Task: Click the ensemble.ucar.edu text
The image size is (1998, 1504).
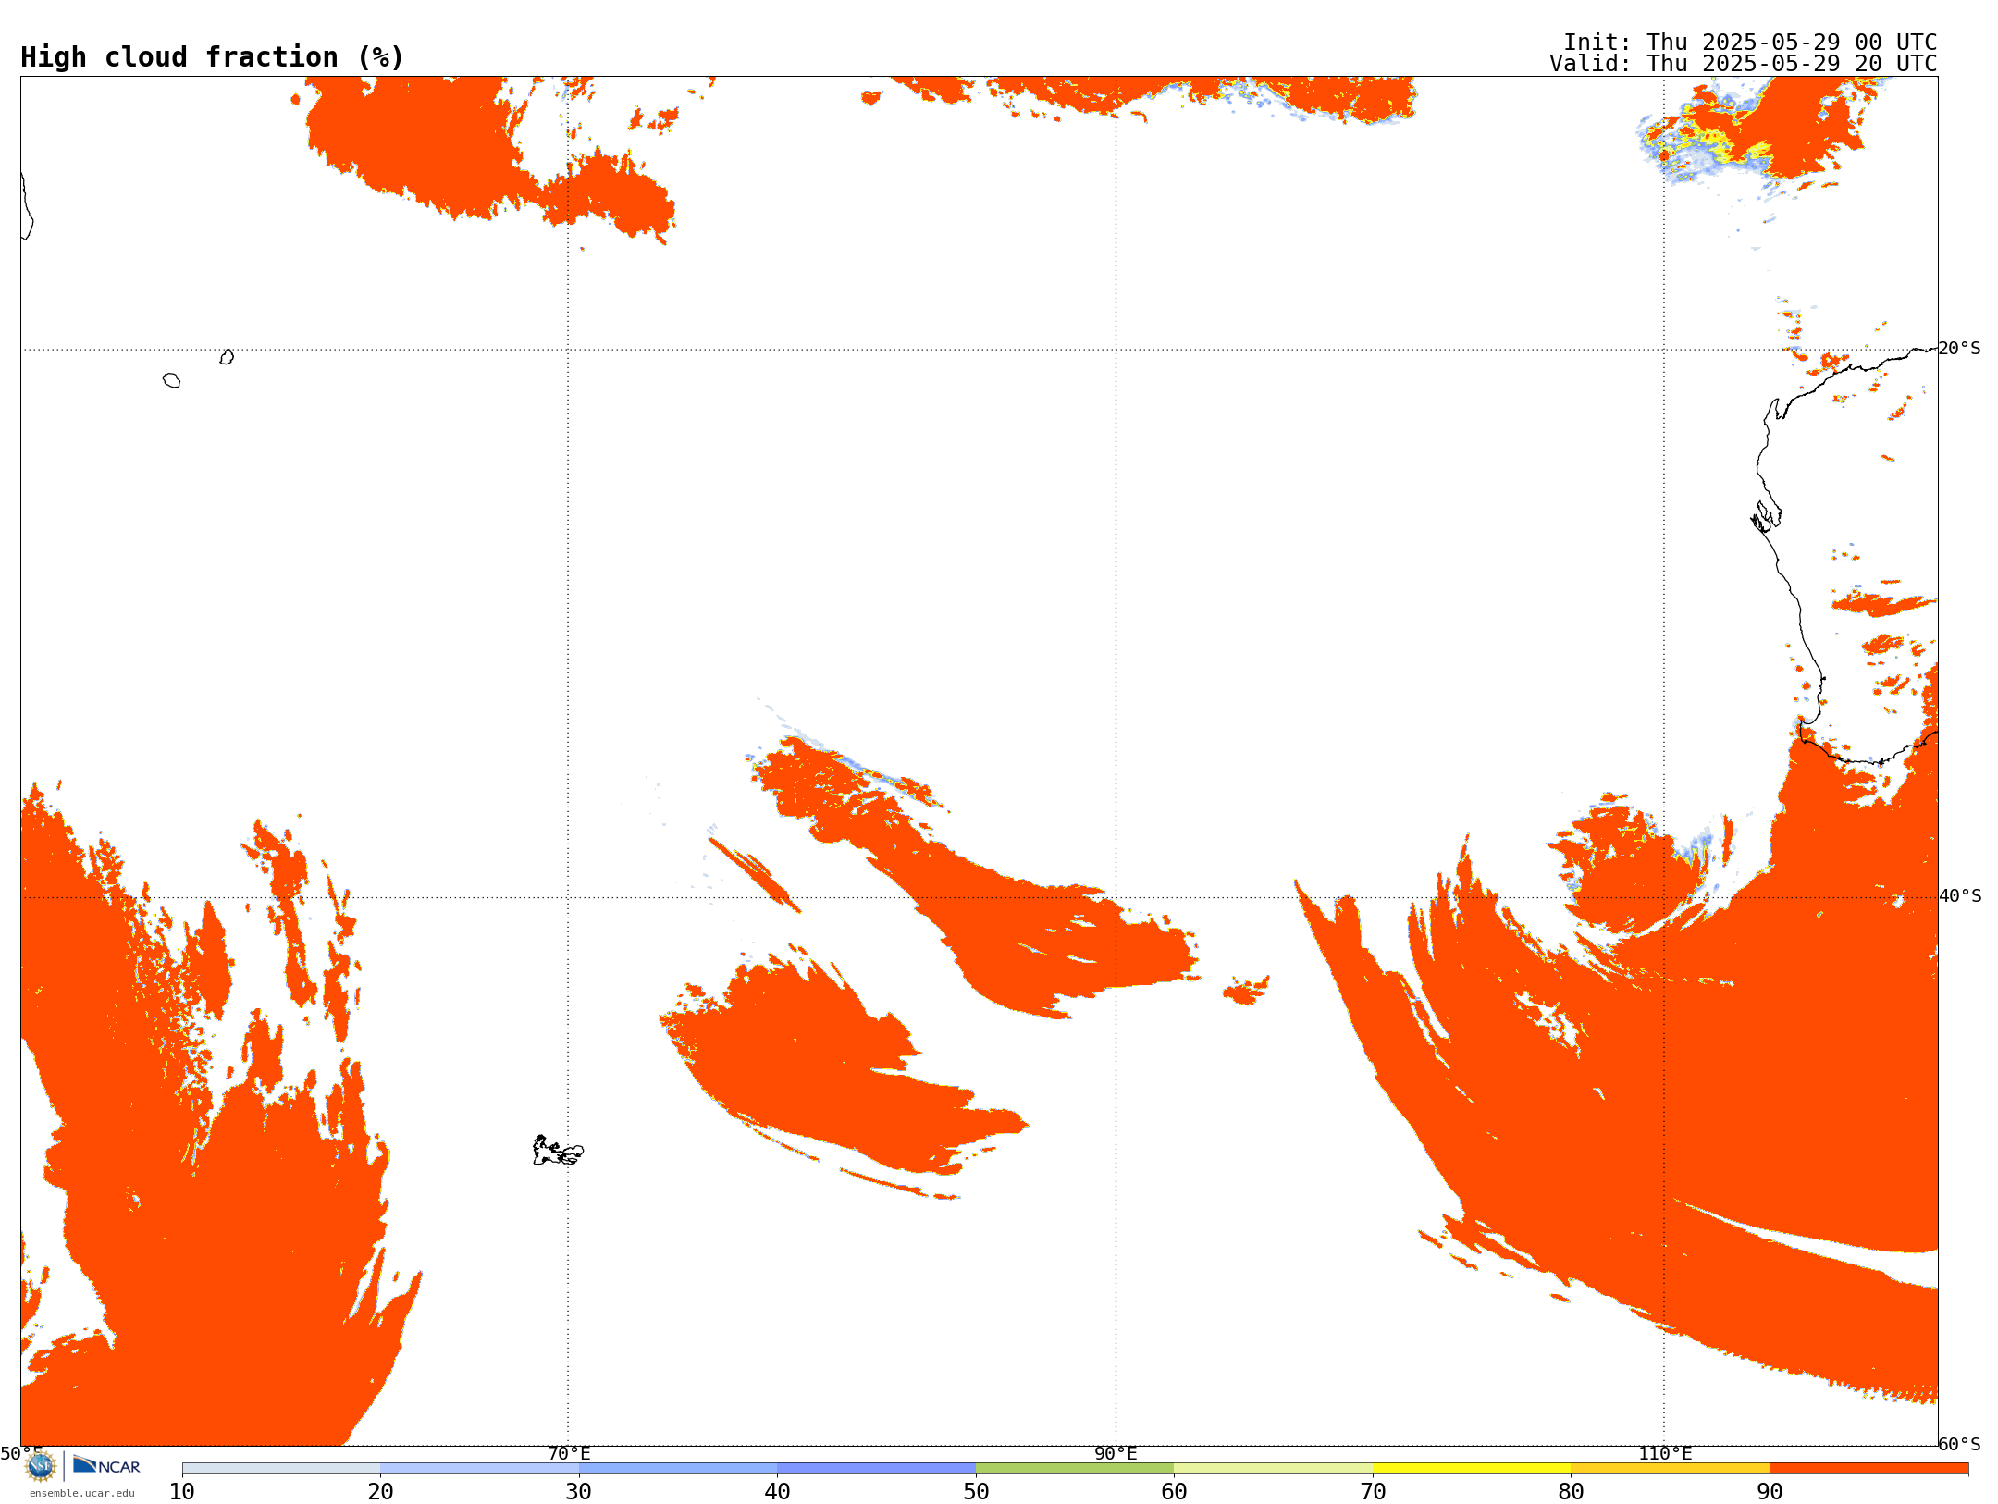Action: 82,1493
